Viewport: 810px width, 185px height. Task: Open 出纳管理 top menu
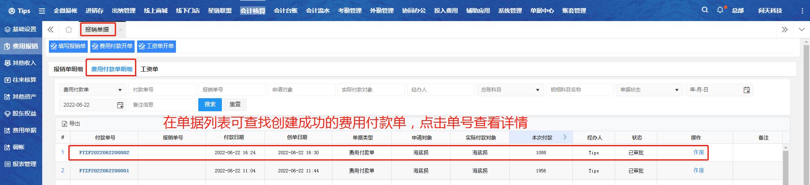tap(124, 11)
